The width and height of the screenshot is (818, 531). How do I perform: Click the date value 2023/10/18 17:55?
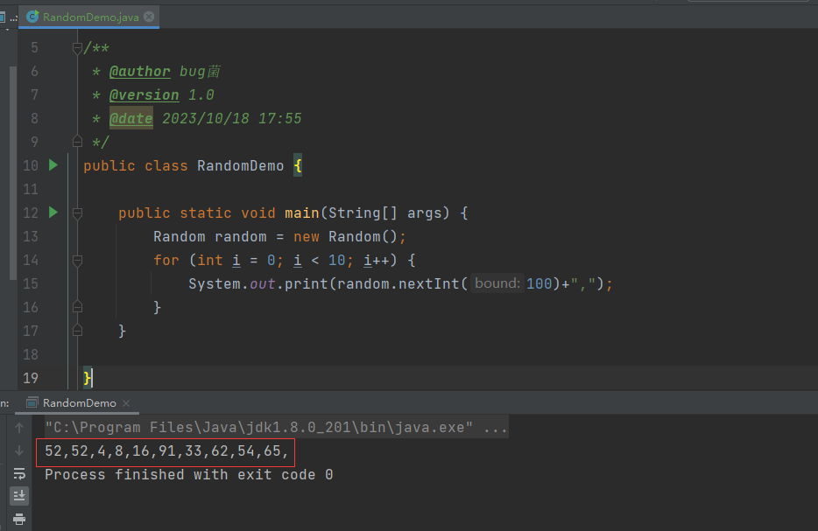(231, 119)
